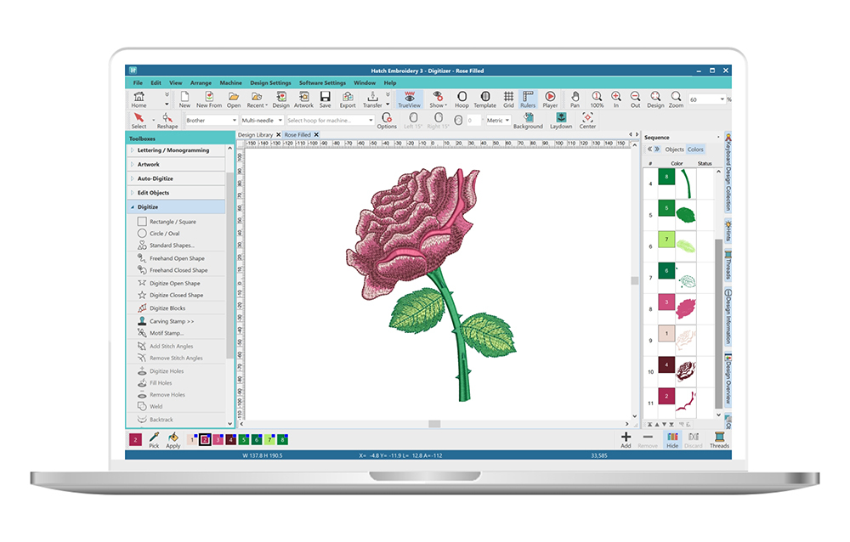Toggle the TrueView display mode

[409, 99]
